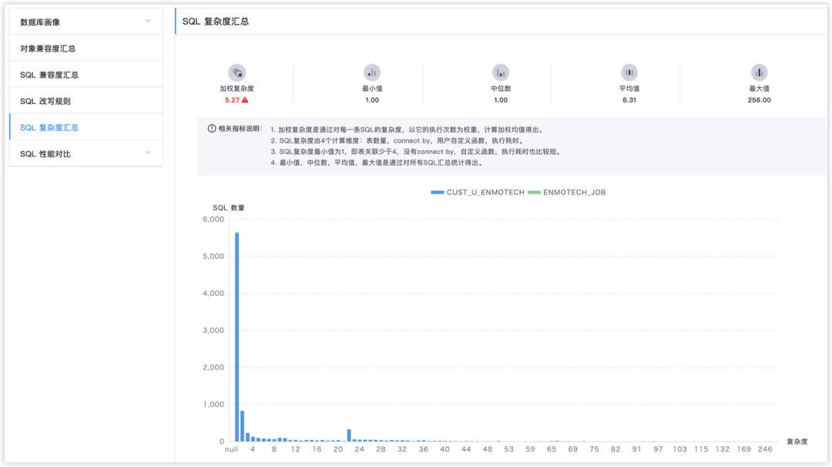Image resolution: width=832 pixels, height=467 pixels.
Task: Click the 复杂度 x-axis title
Action: tap(797, 442)
